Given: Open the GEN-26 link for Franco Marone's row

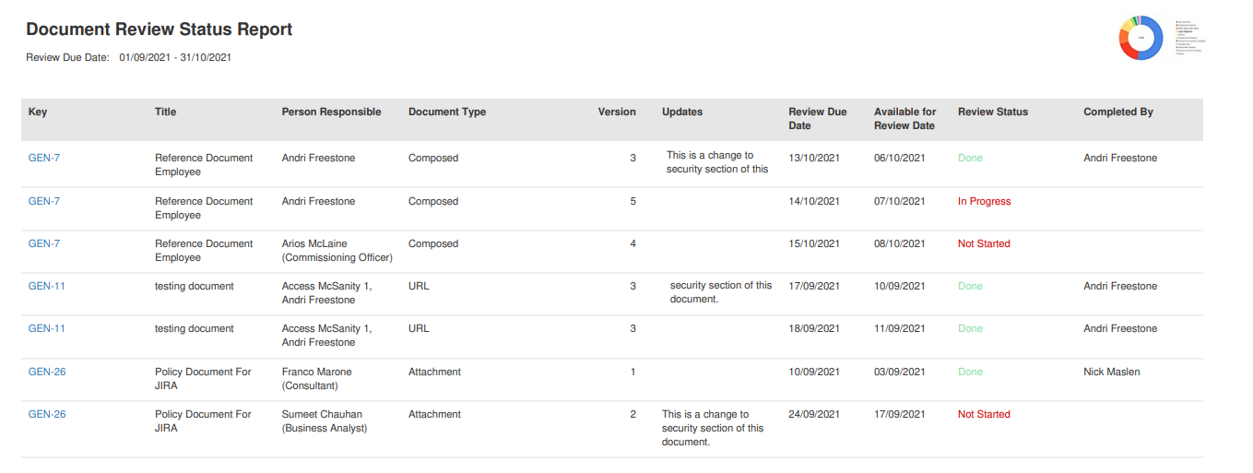Looking at the screenshot, I should point(47,372).
